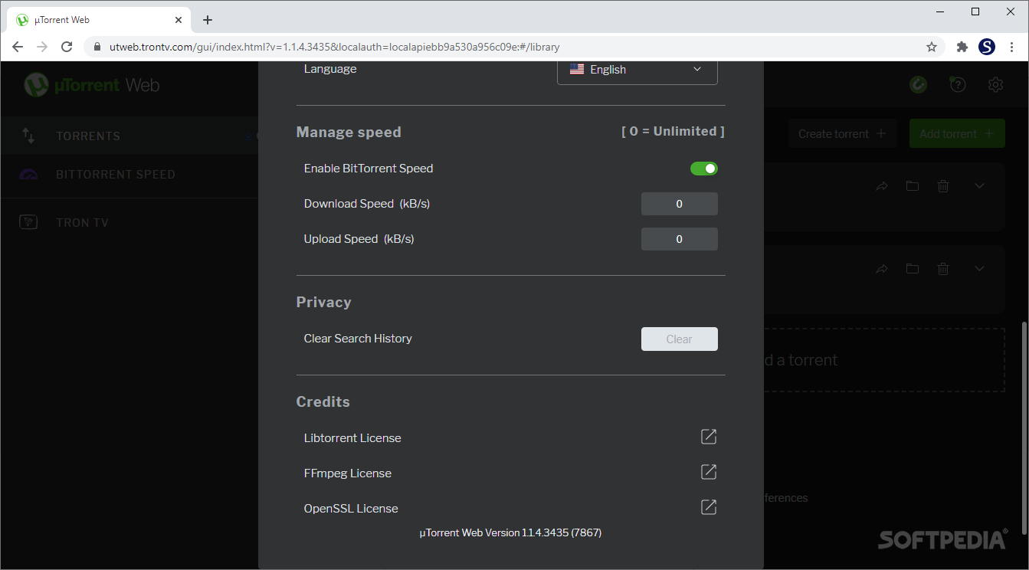Open the FFmpeg License external link icon
Screen dimensions: 1029x570
(x=709, y=472)
